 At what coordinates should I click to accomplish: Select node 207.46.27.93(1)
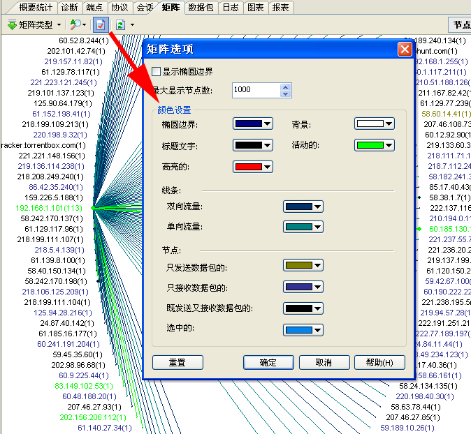(x=94, y=407)
